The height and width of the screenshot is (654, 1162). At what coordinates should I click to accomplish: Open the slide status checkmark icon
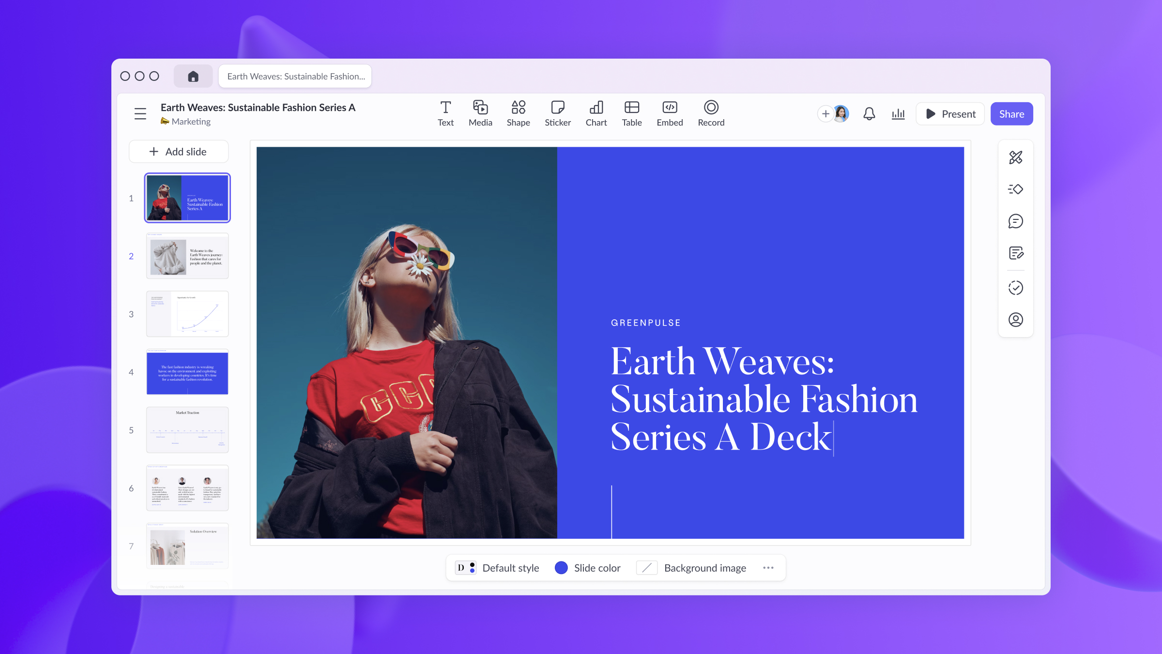pos(1016,288)
